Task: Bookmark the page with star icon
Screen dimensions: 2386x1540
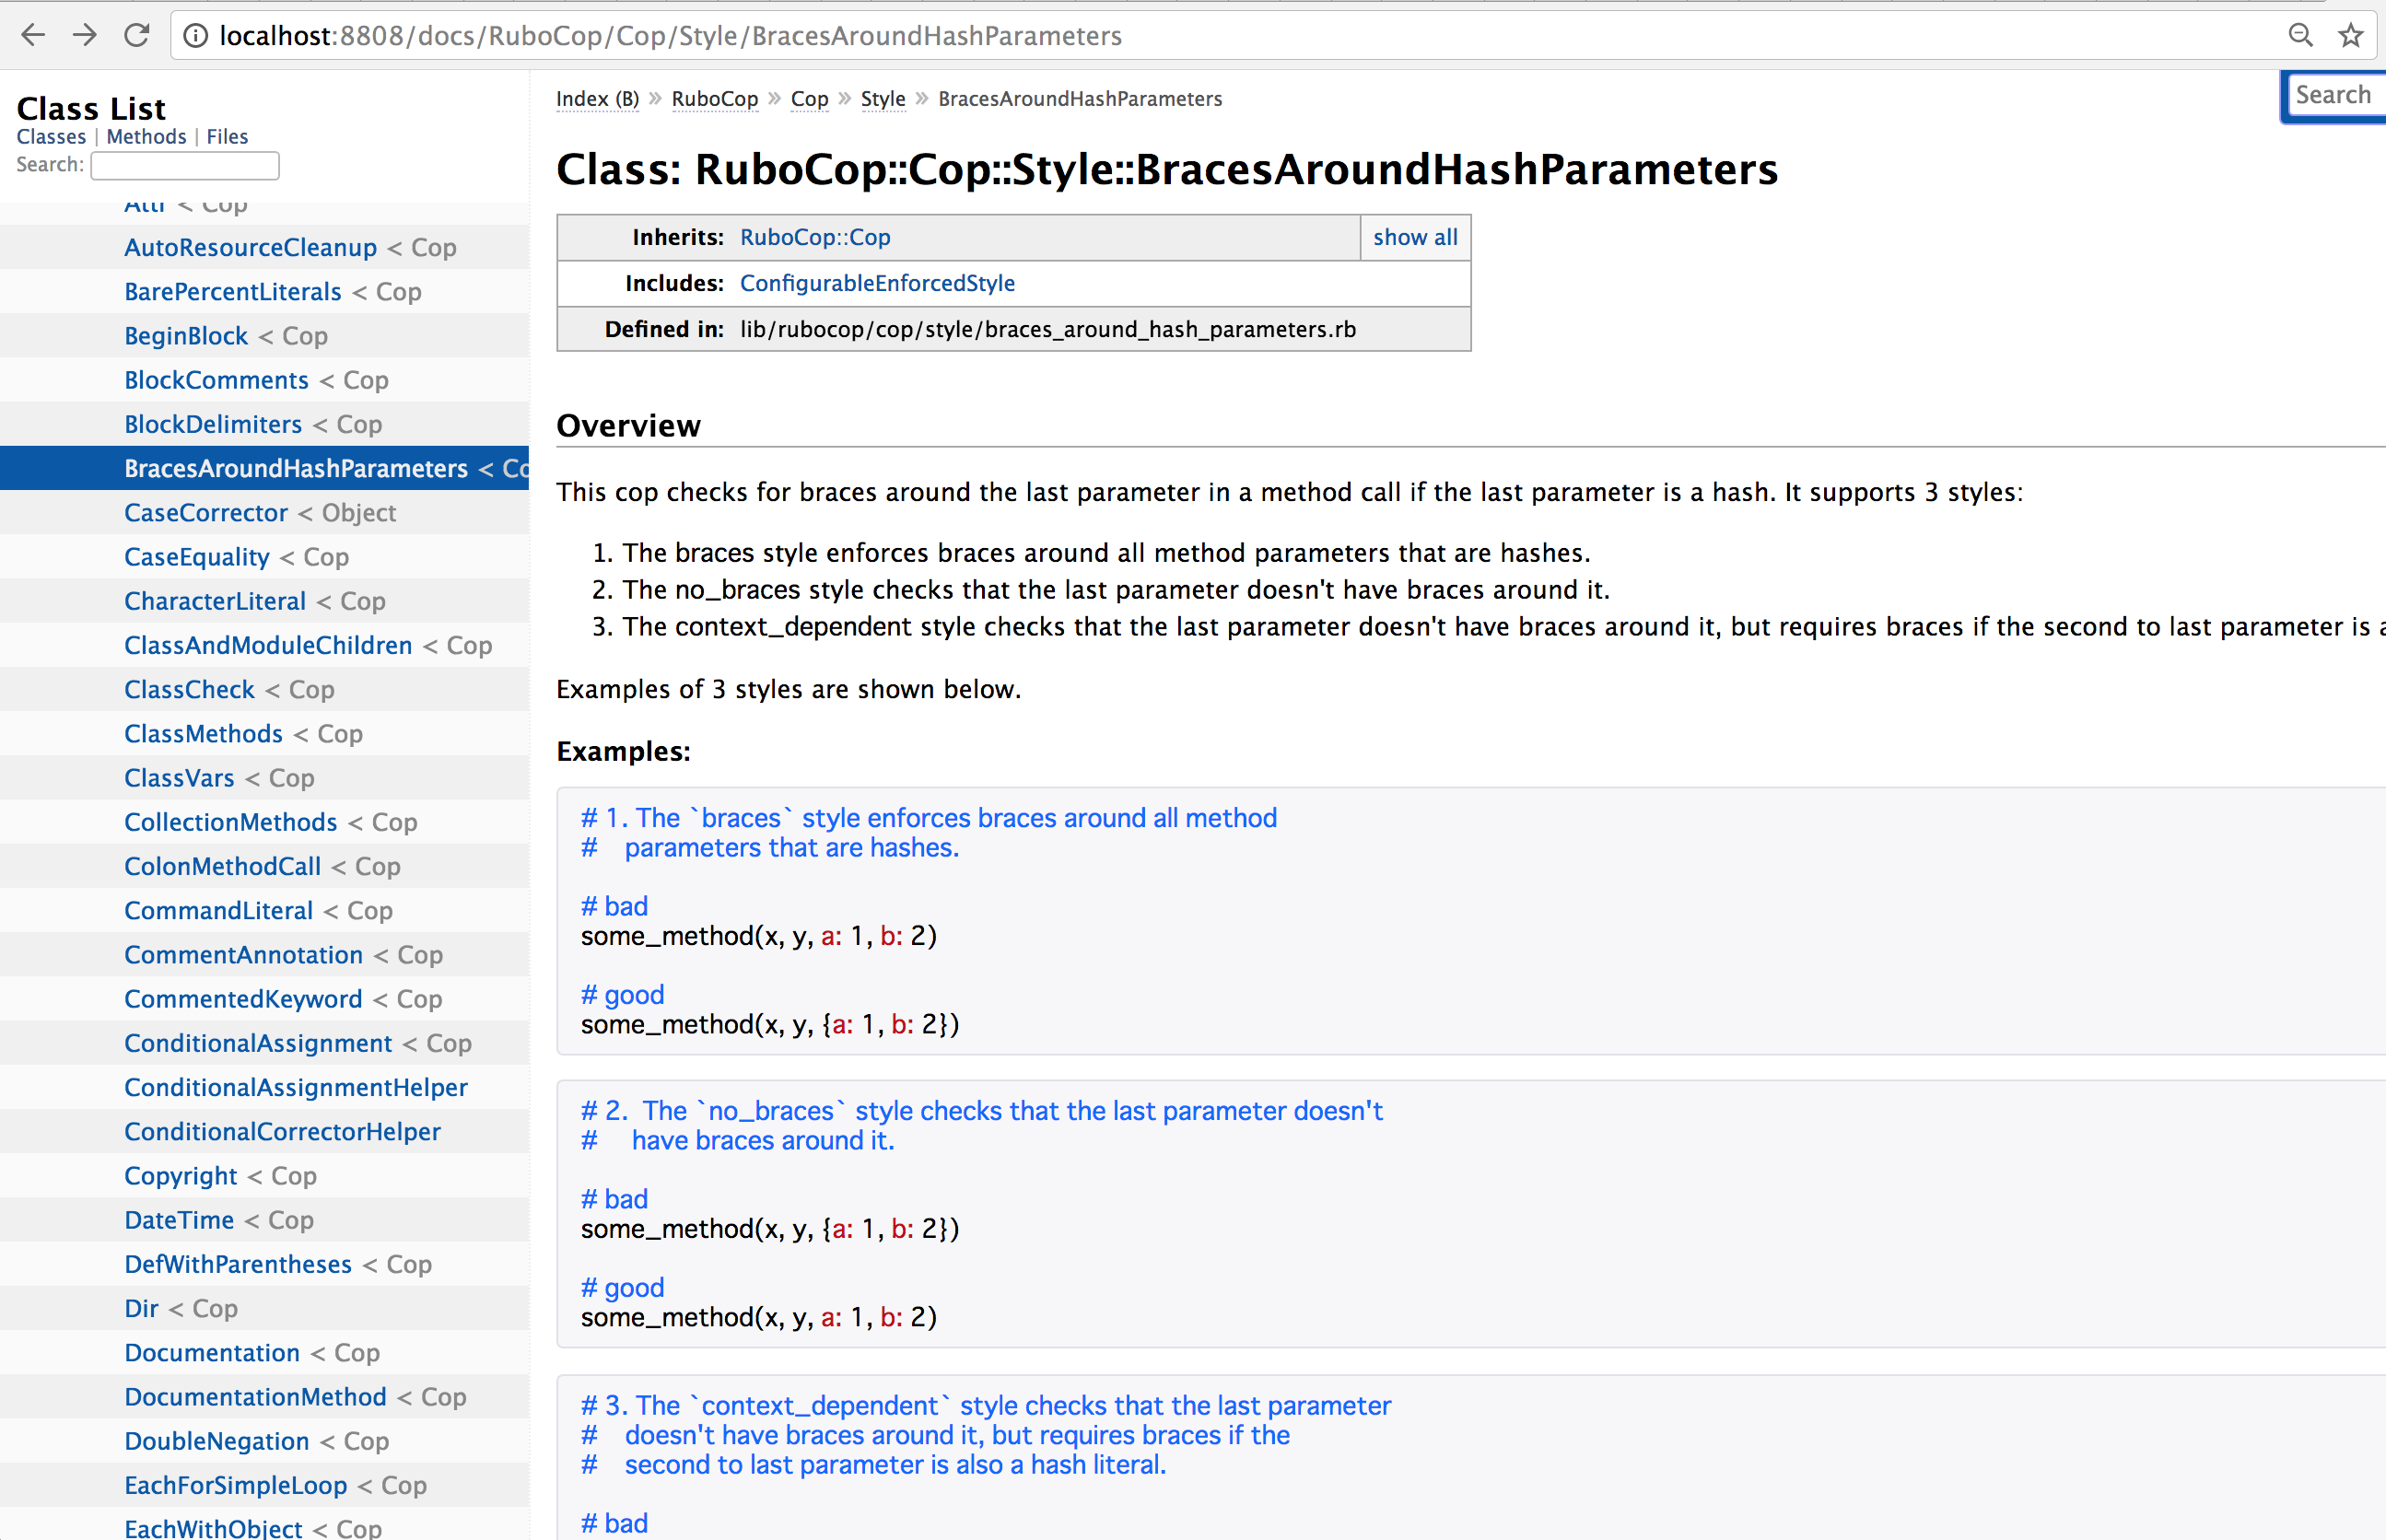Action: pos(2350,36)
